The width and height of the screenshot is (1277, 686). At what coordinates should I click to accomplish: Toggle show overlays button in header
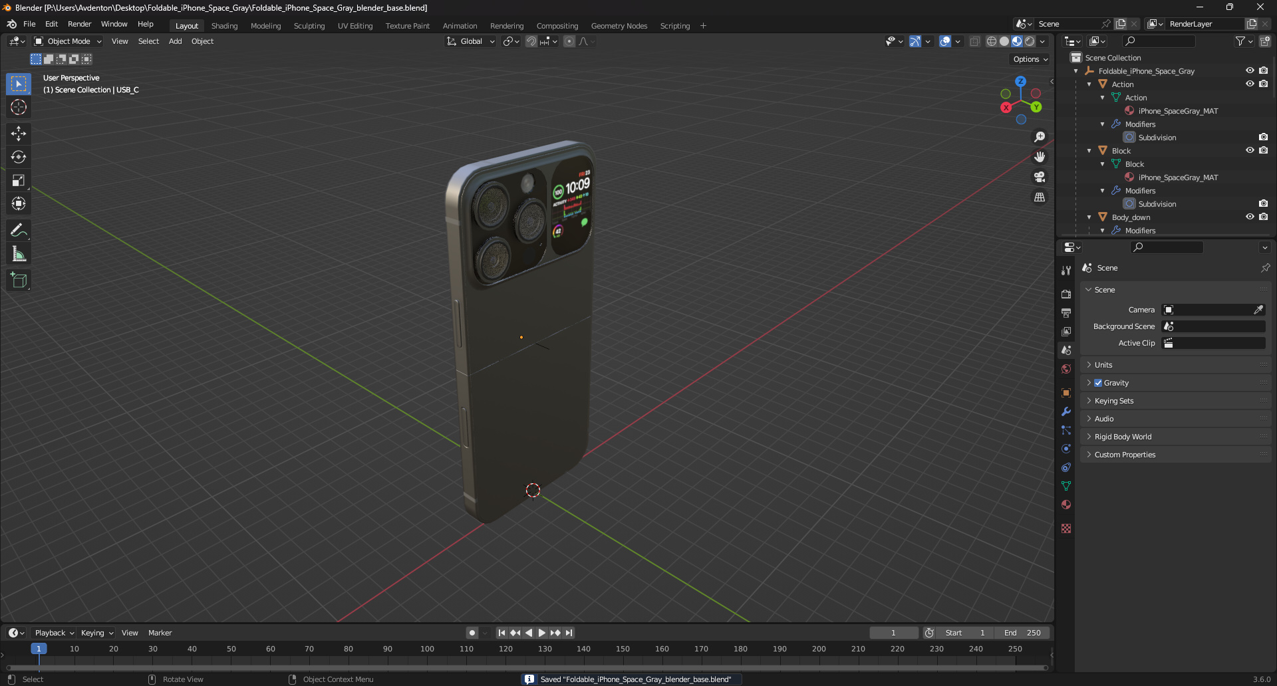click(945, 41)
